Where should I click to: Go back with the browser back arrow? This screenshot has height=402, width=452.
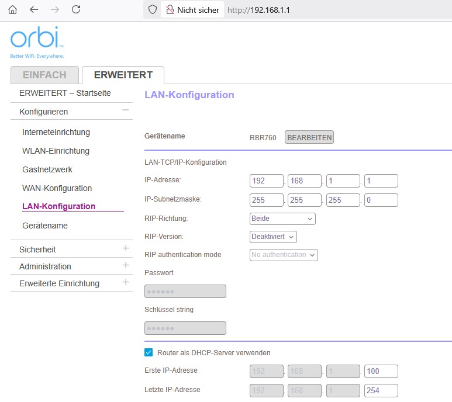click(34, 10)
